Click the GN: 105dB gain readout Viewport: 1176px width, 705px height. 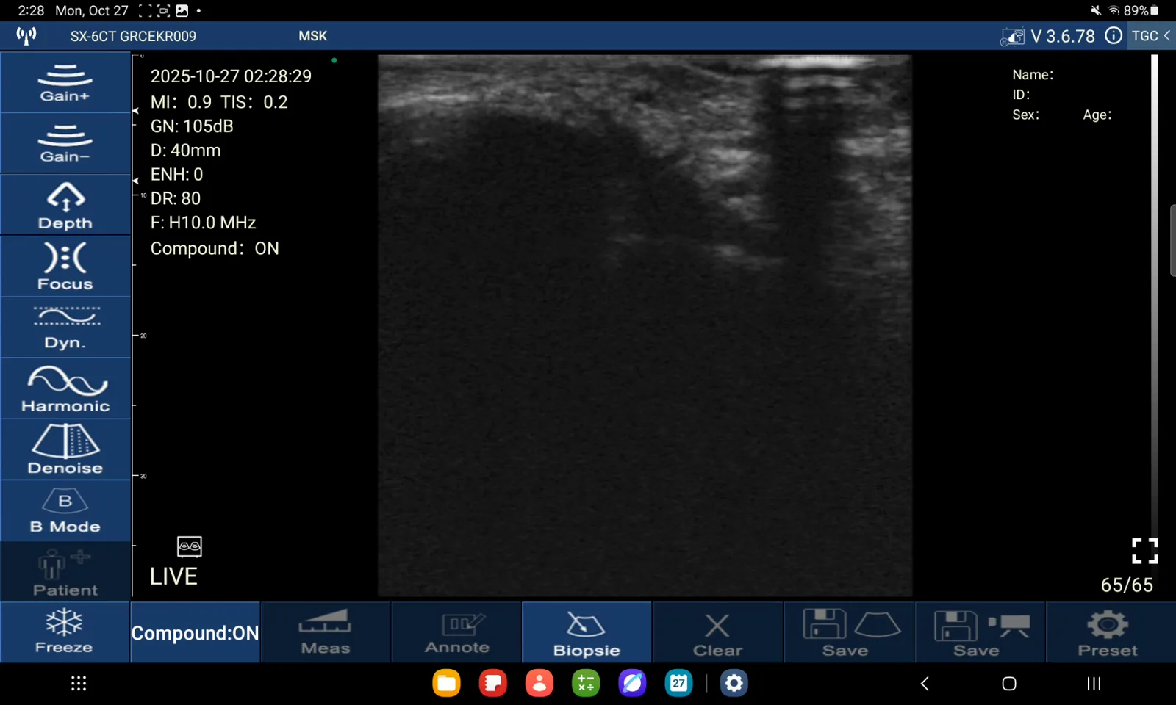192,126
